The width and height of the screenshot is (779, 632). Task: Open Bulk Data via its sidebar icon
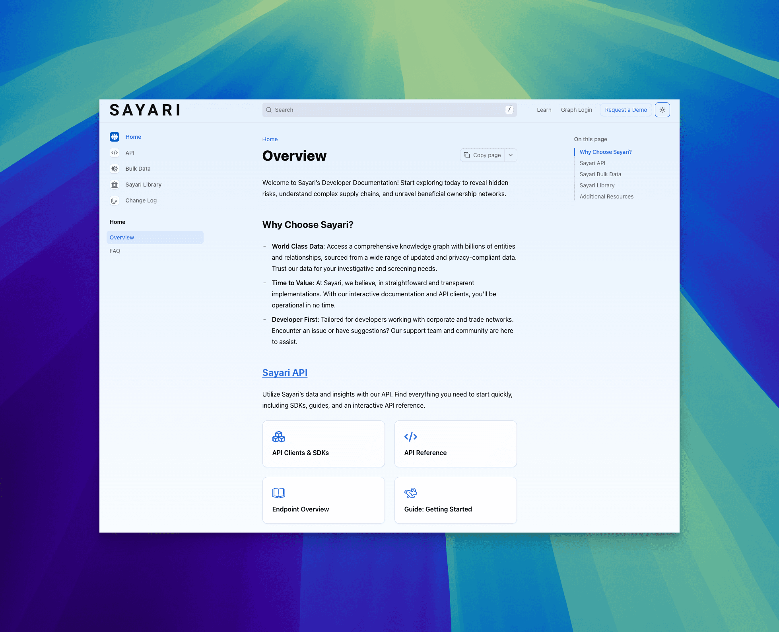click(115, 169)
